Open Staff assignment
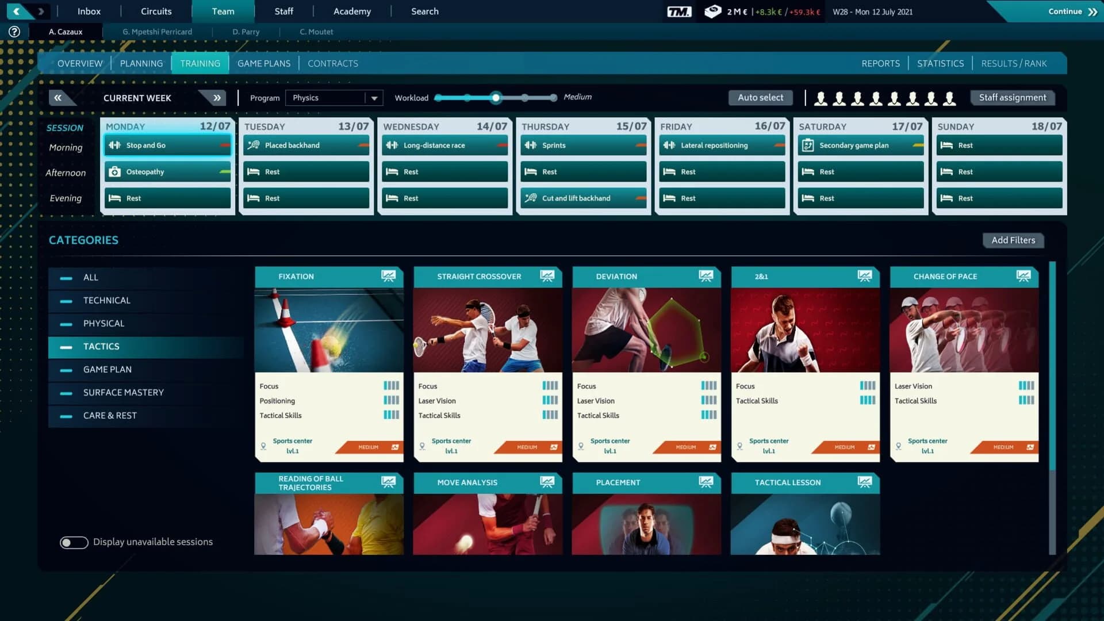Image resolution: width=1104 pixels, height=621 pixels. [1013, 97]
